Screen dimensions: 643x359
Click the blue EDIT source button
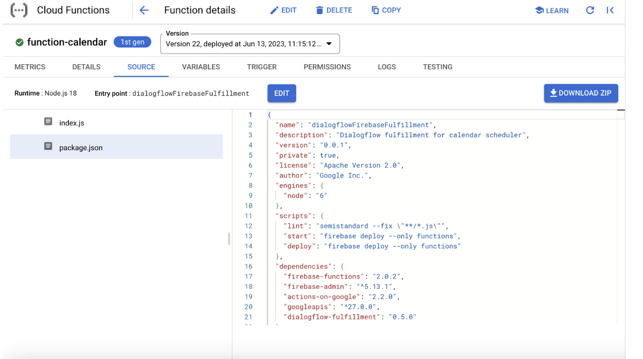tap(282, 93)
